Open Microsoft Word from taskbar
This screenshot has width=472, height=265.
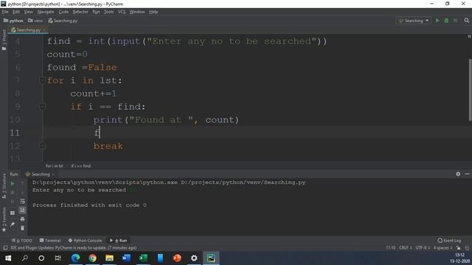click(126, 258)
